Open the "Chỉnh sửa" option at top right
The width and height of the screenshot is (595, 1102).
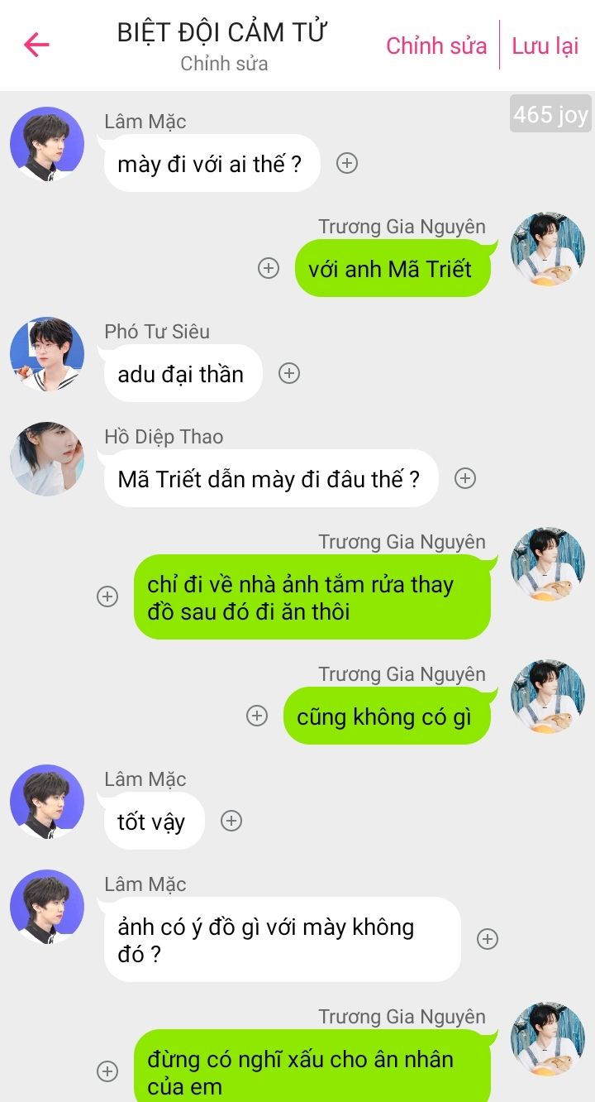pos(436,46)
